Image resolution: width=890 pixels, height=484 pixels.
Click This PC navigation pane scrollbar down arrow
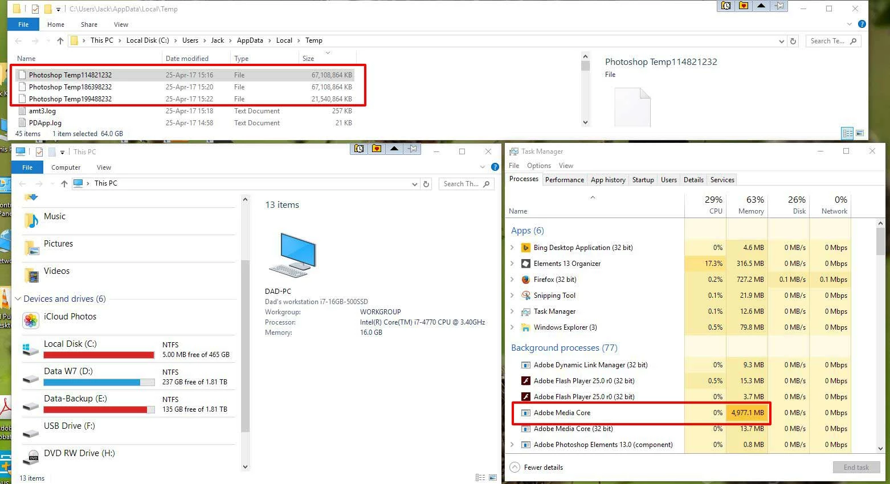[246, 467]
